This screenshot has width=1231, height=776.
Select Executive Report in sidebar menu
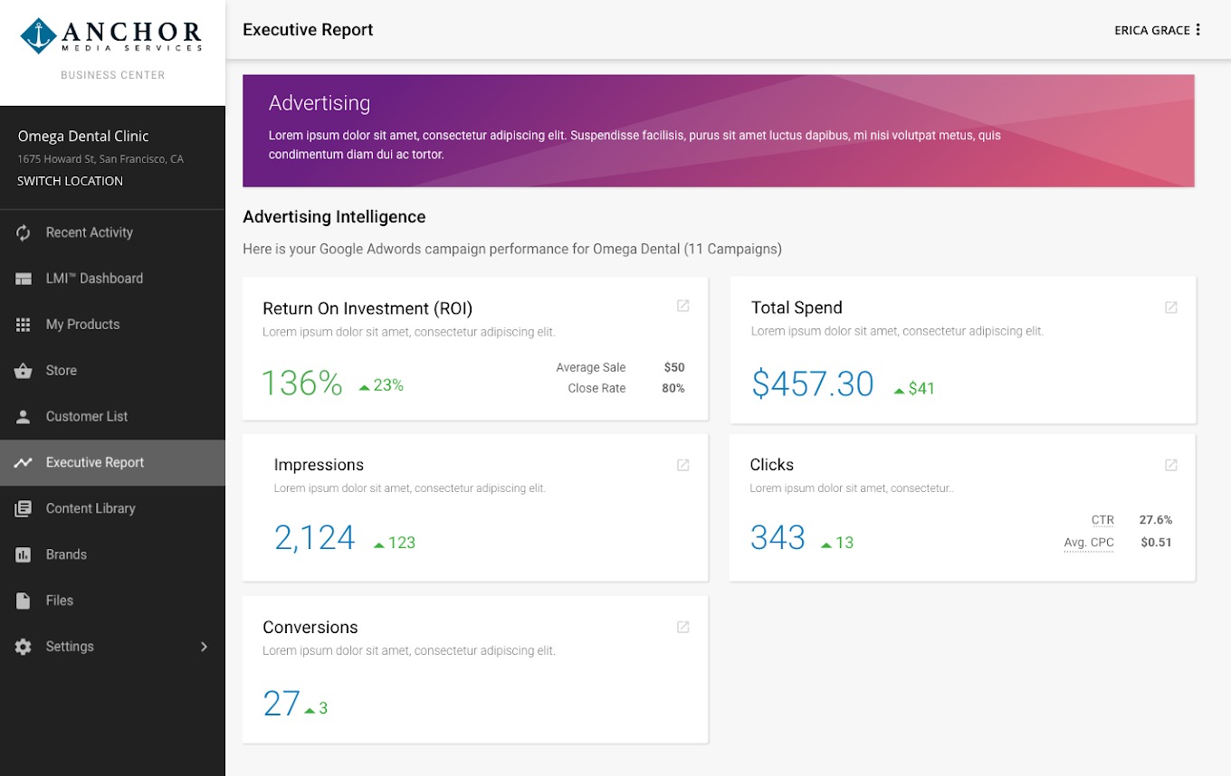95,462
